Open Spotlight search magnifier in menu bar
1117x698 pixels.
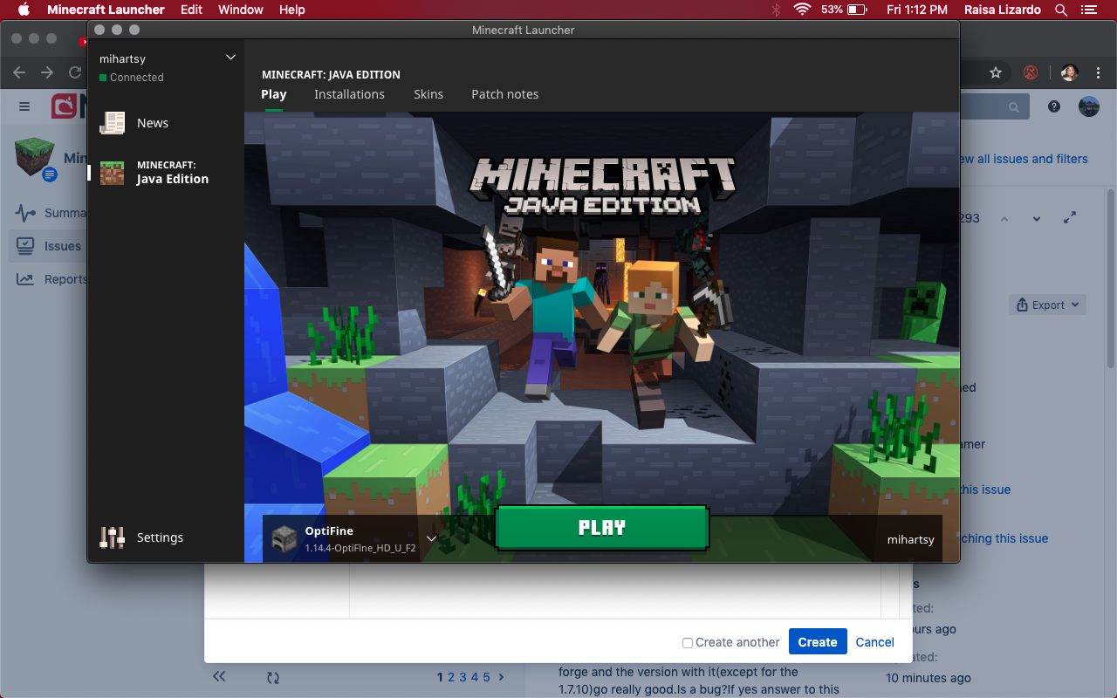[x=1061, y=10]
